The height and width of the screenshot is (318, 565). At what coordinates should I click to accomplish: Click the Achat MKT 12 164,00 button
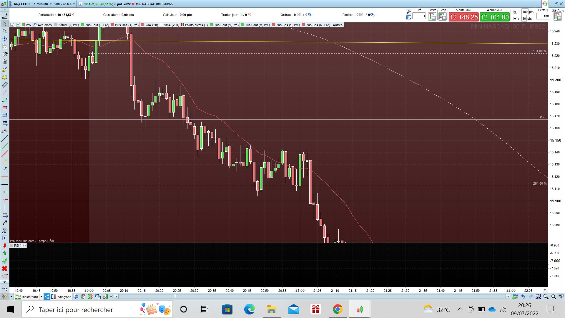tap(495, 17)
